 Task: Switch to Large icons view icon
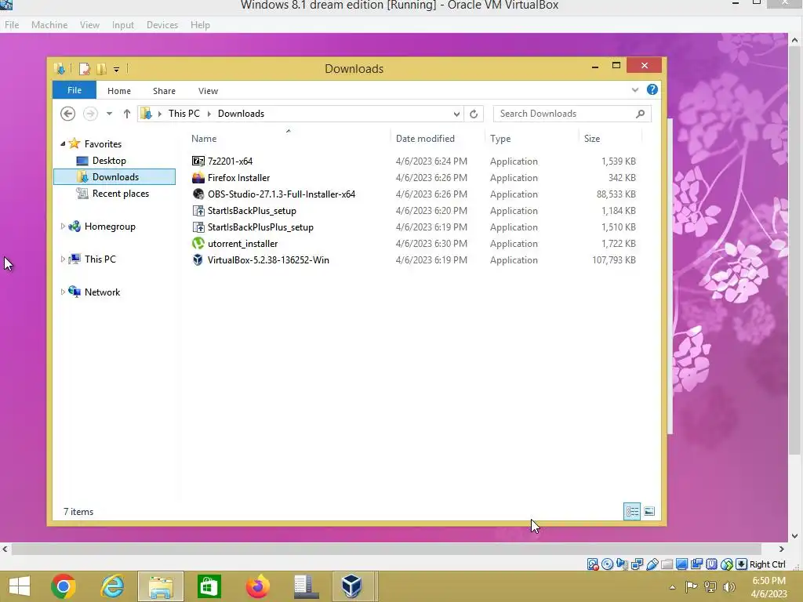click(x=649, y=511)
